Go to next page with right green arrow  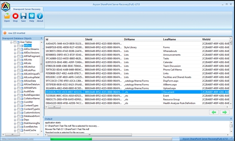[x=224, y=112]
